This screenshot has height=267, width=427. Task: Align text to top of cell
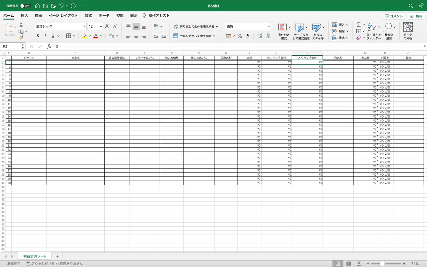tap(128, 26)
